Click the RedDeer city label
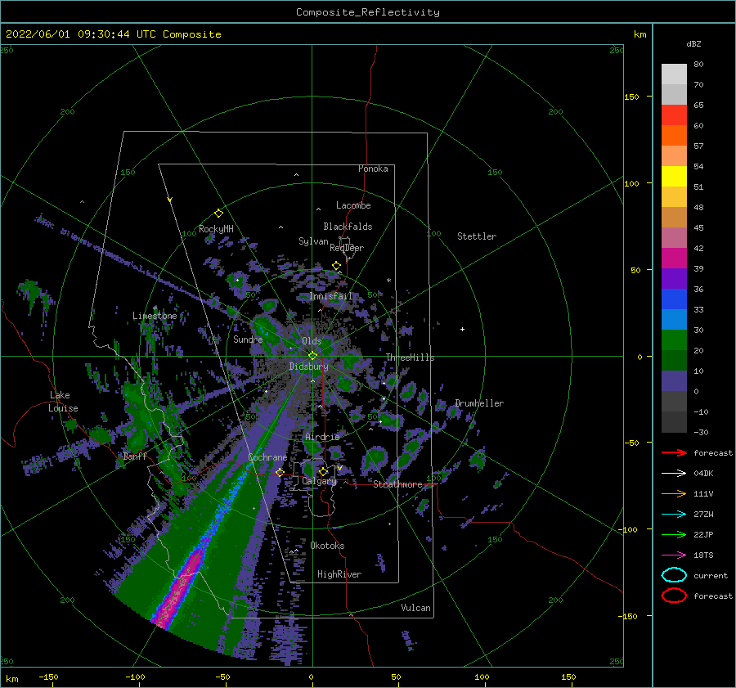Viewport: 736px width, 688px height. pyautogui.click(x=347, y=248)
